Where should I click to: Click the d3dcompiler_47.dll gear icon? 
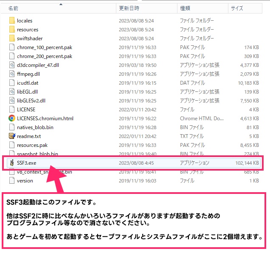click(x=12, y=65)
